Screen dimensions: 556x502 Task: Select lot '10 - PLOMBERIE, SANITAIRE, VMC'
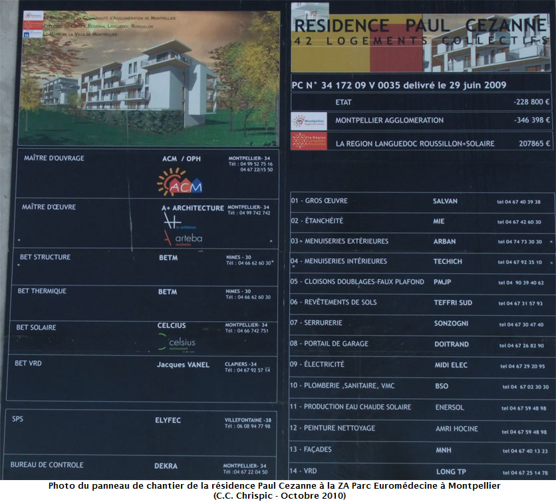pyautogui.click(x=343, y=386)
